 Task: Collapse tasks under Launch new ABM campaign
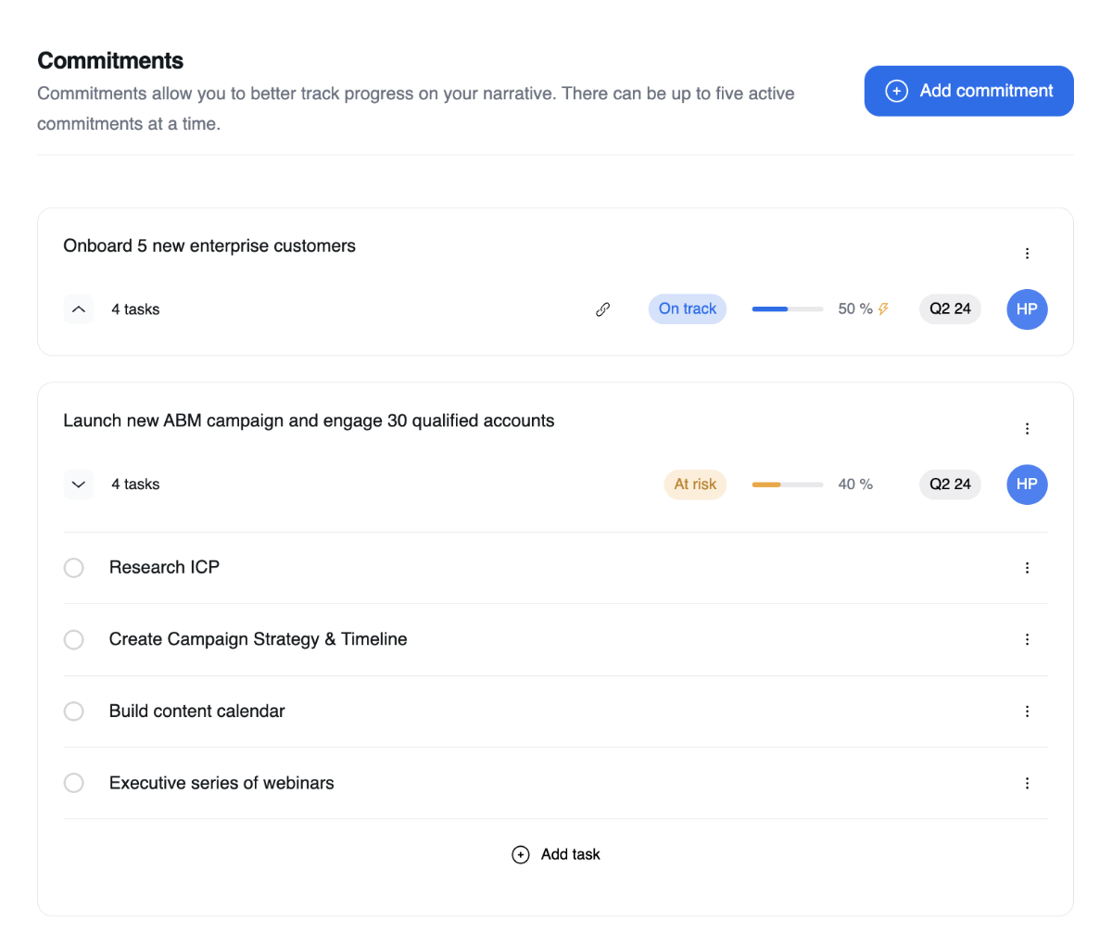tap(79, 485)
